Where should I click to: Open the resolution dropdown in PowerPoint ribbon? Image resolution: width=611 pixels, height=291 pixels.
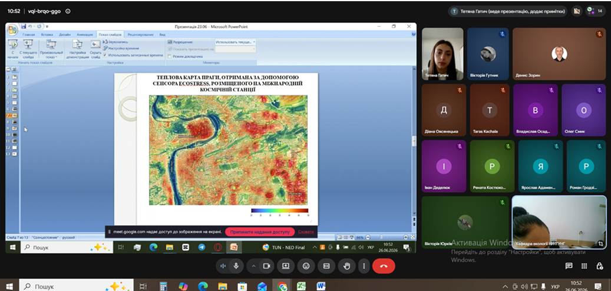pyautogui.click(x=235, y=42)
